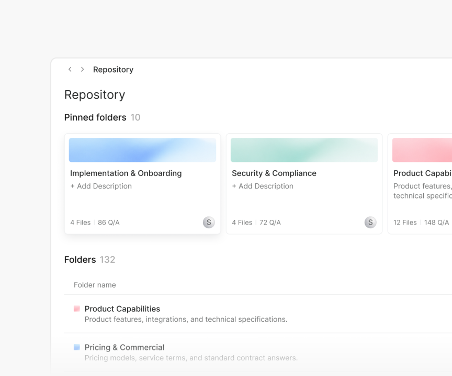The image size is (452, 376).
Task: Go forward with the right chevron arrow
Action: [x=83, y=69]
